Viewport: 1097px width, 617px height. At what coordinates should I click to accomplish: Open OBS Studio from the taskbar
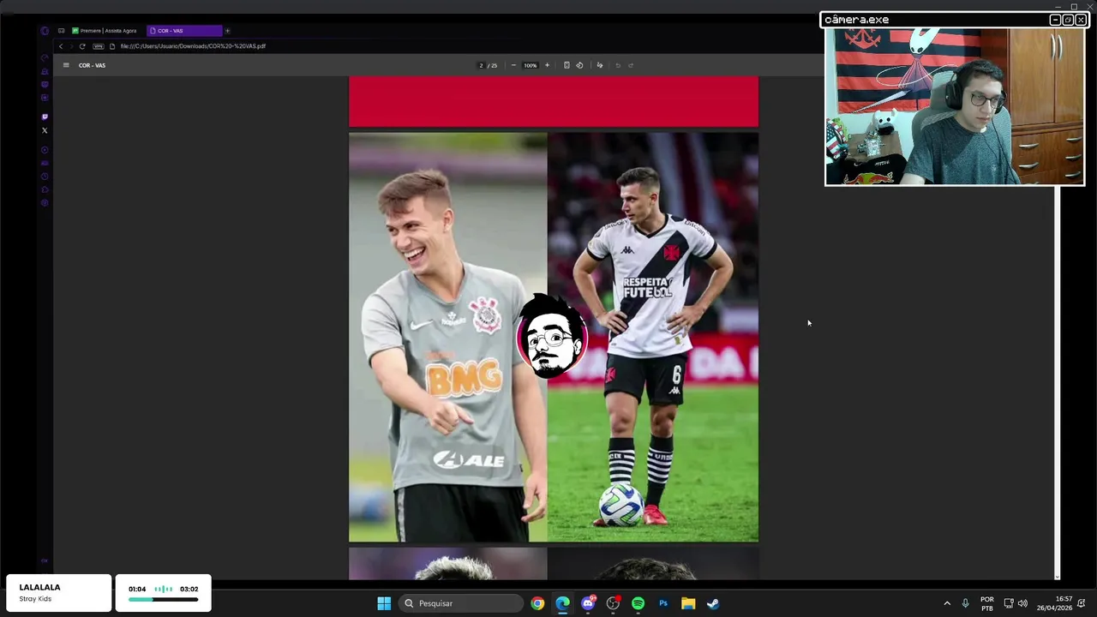pos(613,603)
